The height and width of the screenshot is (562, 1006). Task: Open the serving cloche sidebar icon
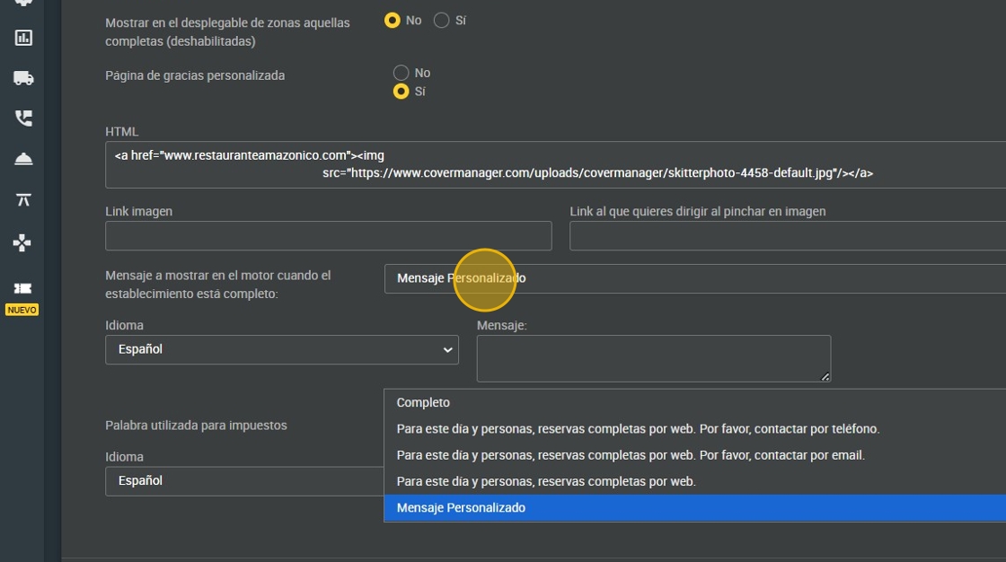point(23,159)
